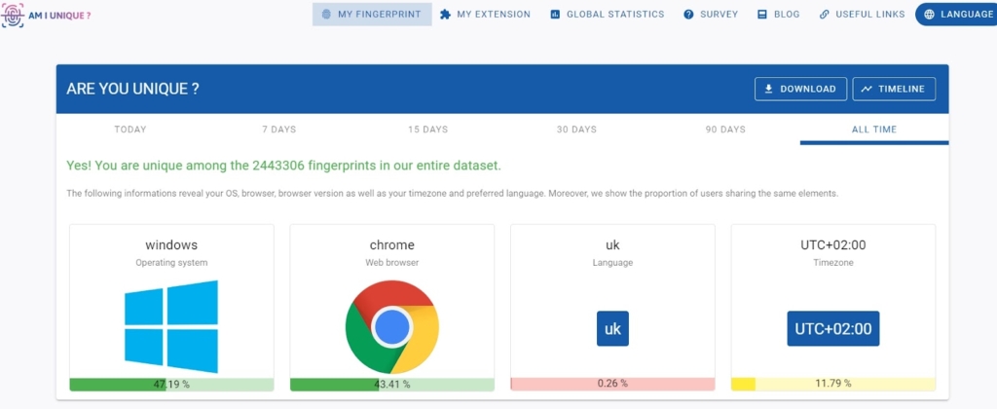Image resolution: width=997 pixels, height=409 pixels.
Task: Click the download arrow icon
Action: [x=768, y=89]
